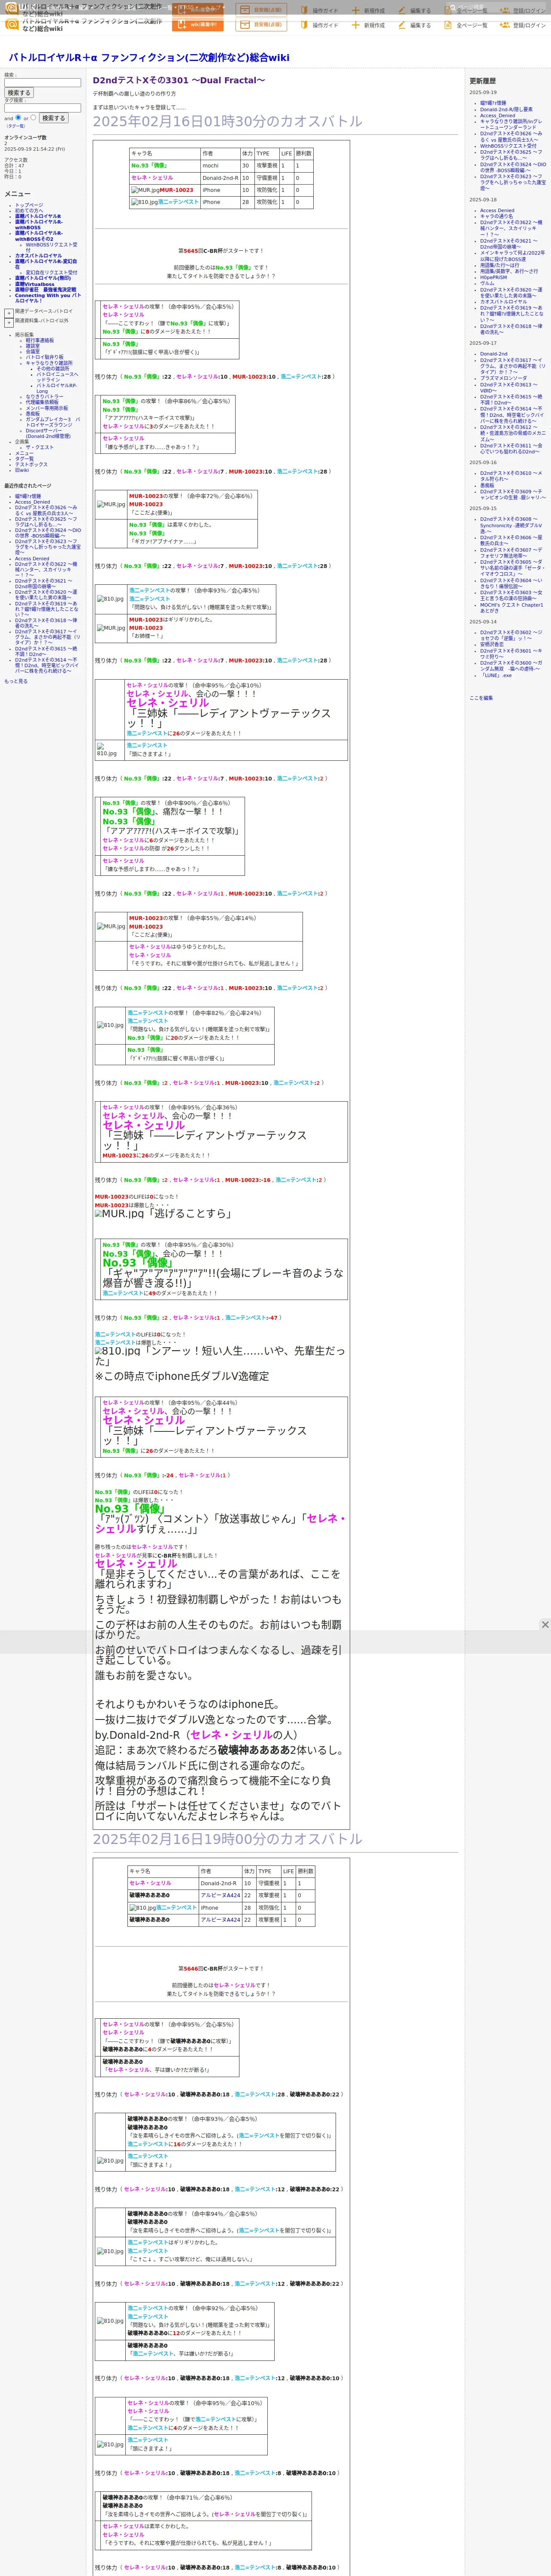Open Donald-2nd-R/隠し要素 in 更新履歴

tap(506, 110)
